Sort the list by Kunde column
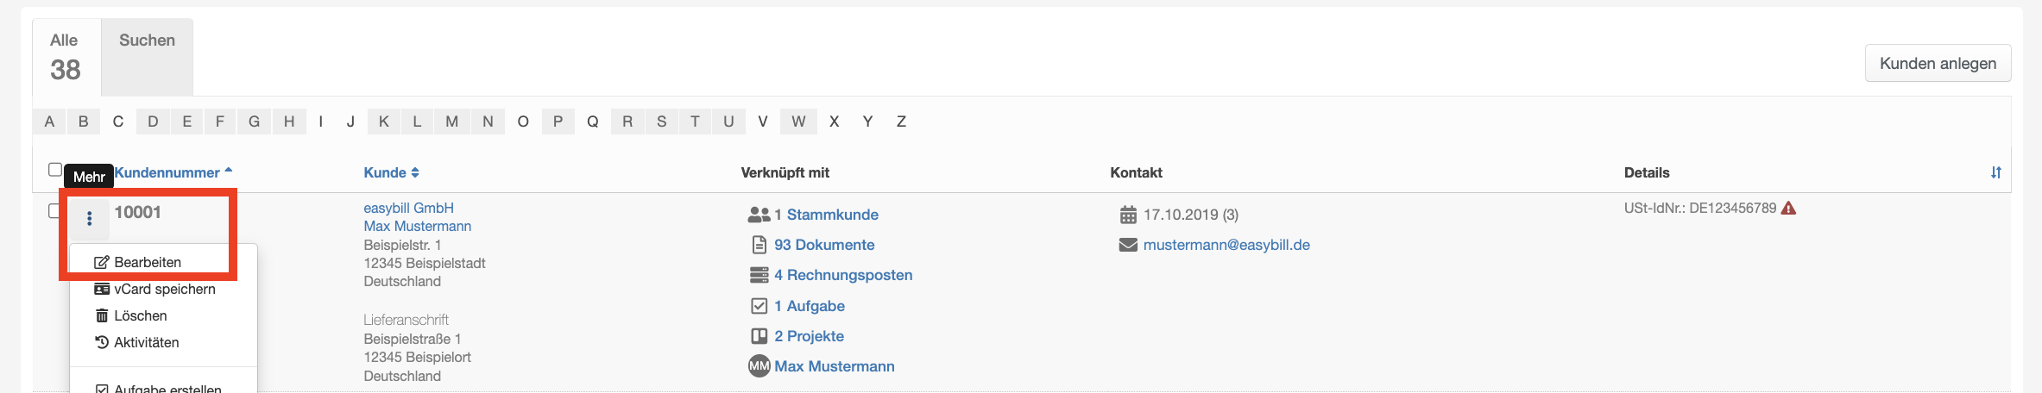Viewport: 2042px width, 393px height. pyautogui.click(x=385, y=172)
